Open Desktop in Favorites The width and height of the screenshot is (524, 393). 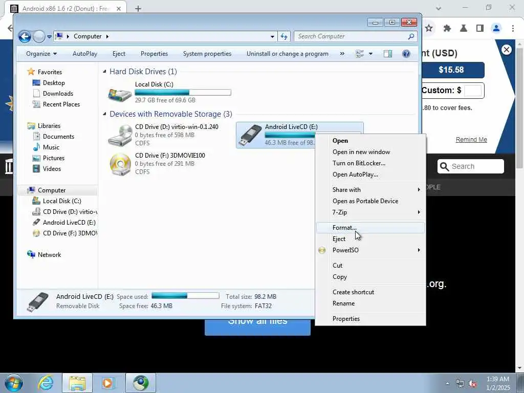[53, 83]
